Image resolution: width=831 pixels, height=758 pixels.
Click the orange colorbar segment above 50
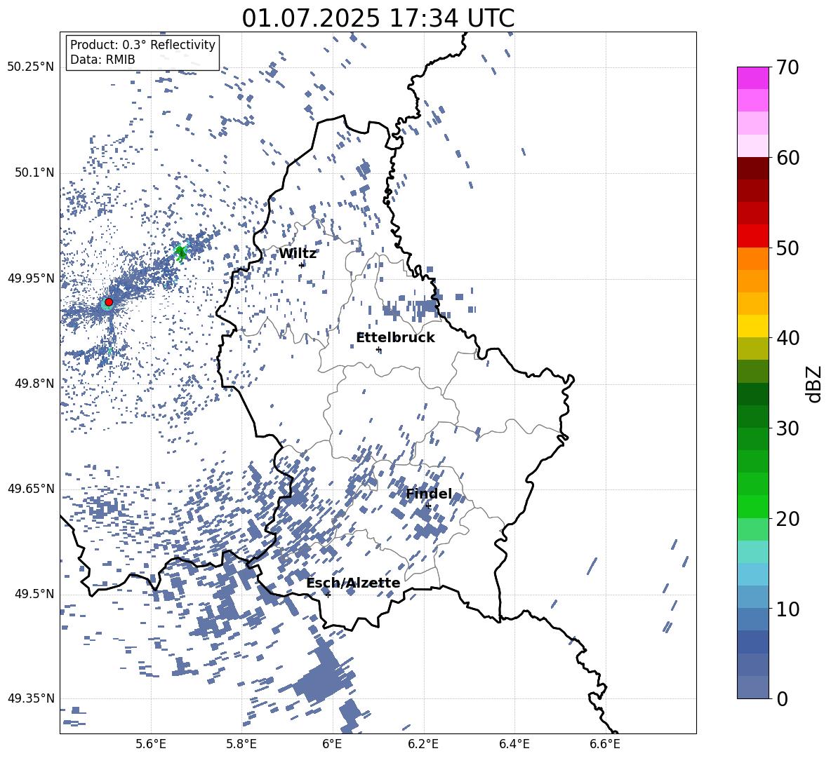pos(752,259)
